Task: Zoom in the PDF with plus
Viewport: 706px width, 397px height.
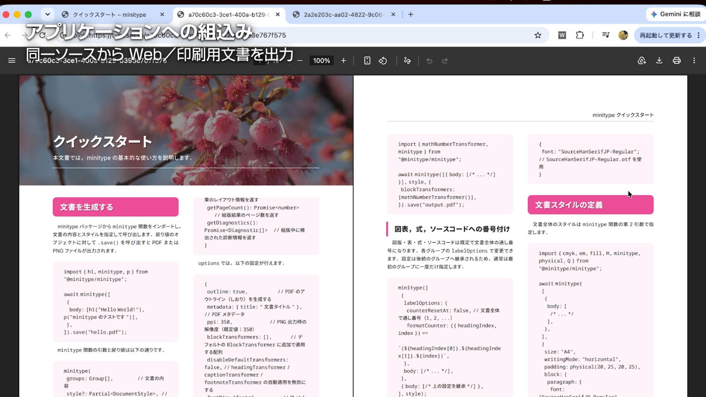Action: point(343,61)
